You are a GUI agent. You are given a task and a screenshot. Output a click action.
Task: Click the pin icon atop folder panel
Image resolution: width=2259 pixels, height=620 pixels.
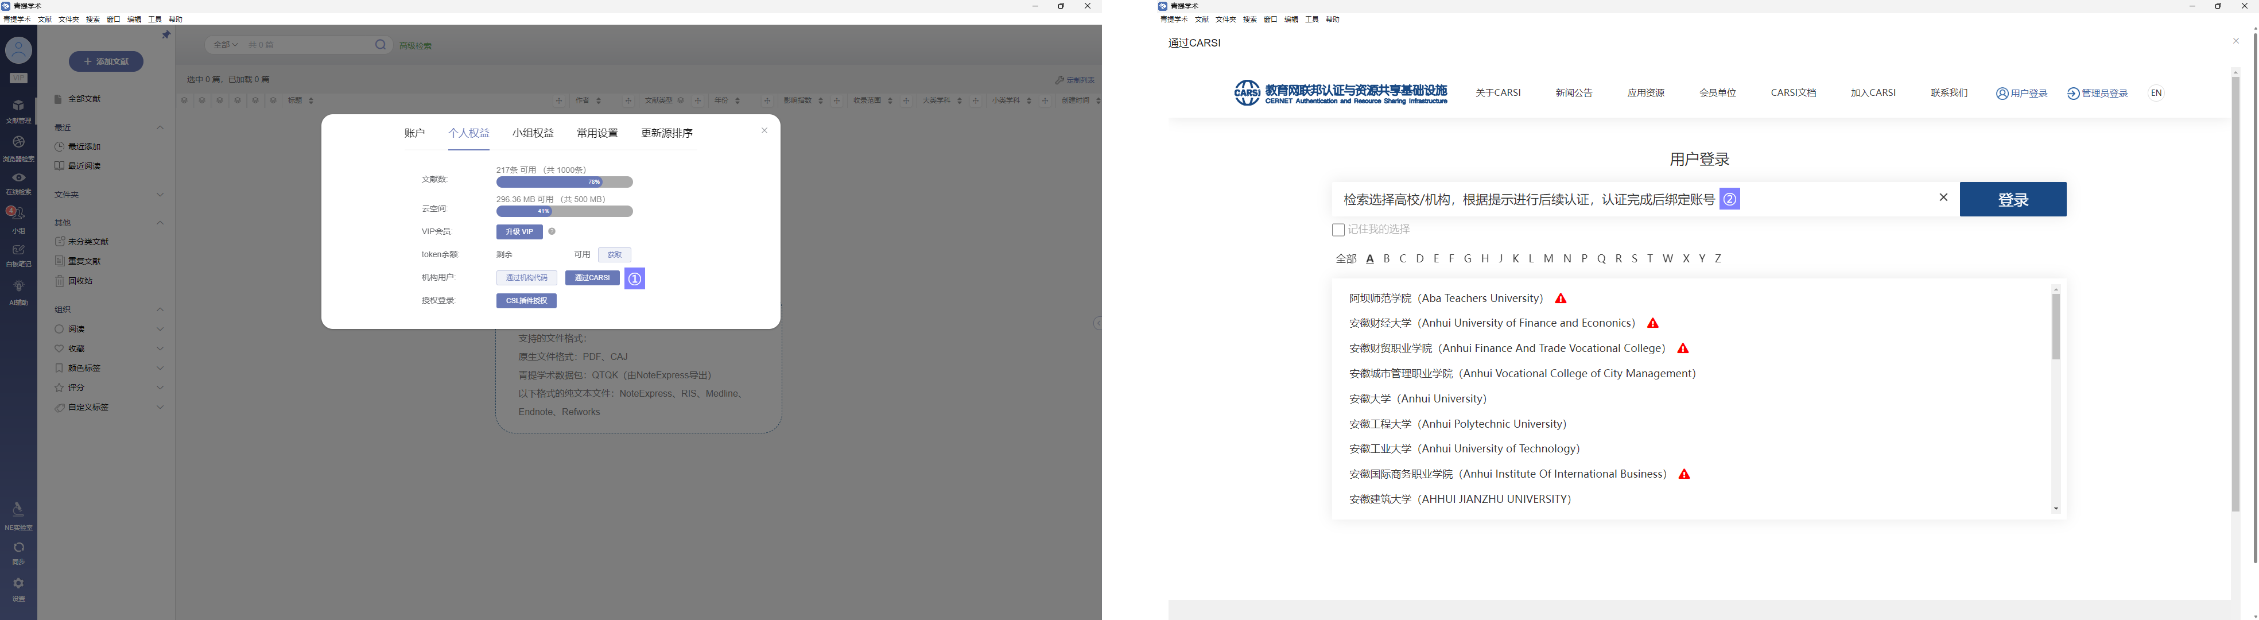pos(166,35)
